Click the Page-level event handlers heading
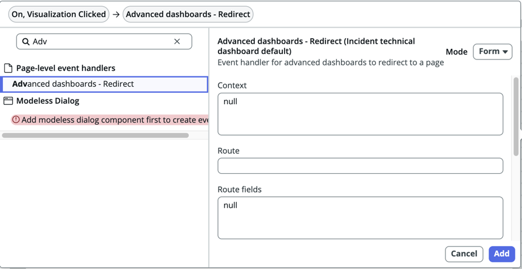 pyautogui.click(x=66, y=68)
